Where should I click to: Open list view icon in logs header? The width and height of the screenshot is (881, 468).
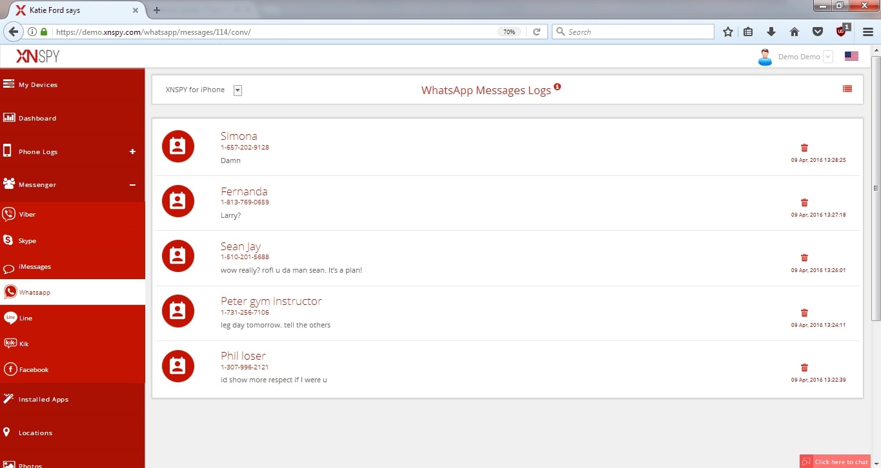pyautogui.click(x=847, y=89)
